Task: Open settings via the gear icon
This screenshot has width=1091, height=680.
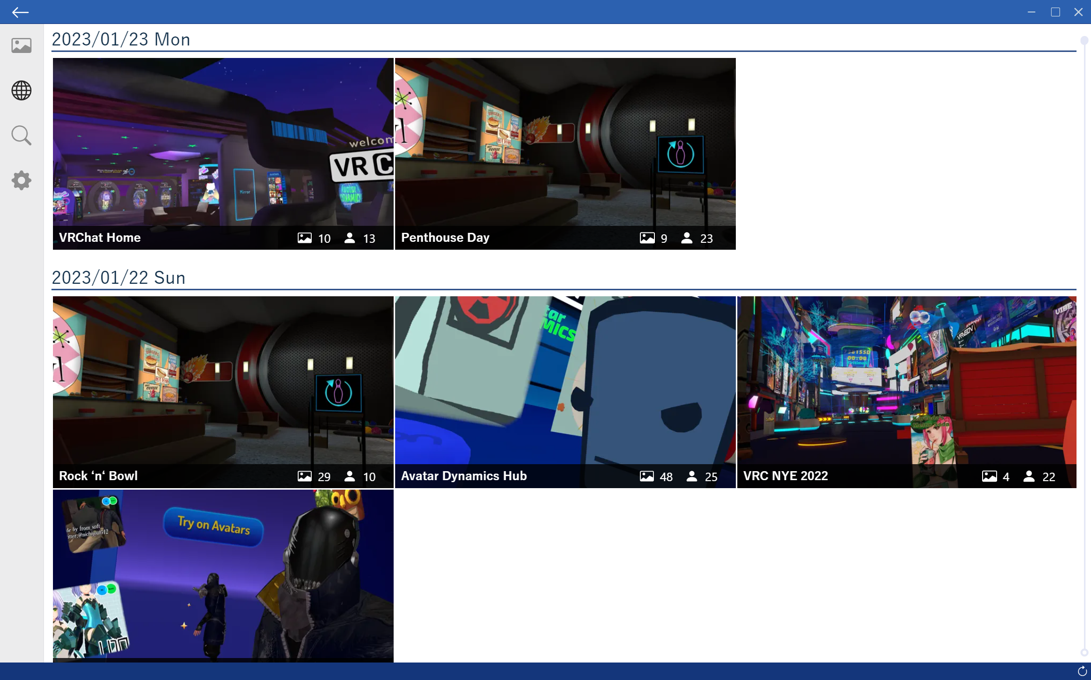Action: [21, 180]
